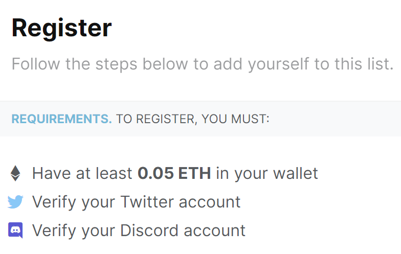The width and height of the screenshot is (401, 254).
Task: Select the ETH wallet balance requirement text
Action: point(175,174)
